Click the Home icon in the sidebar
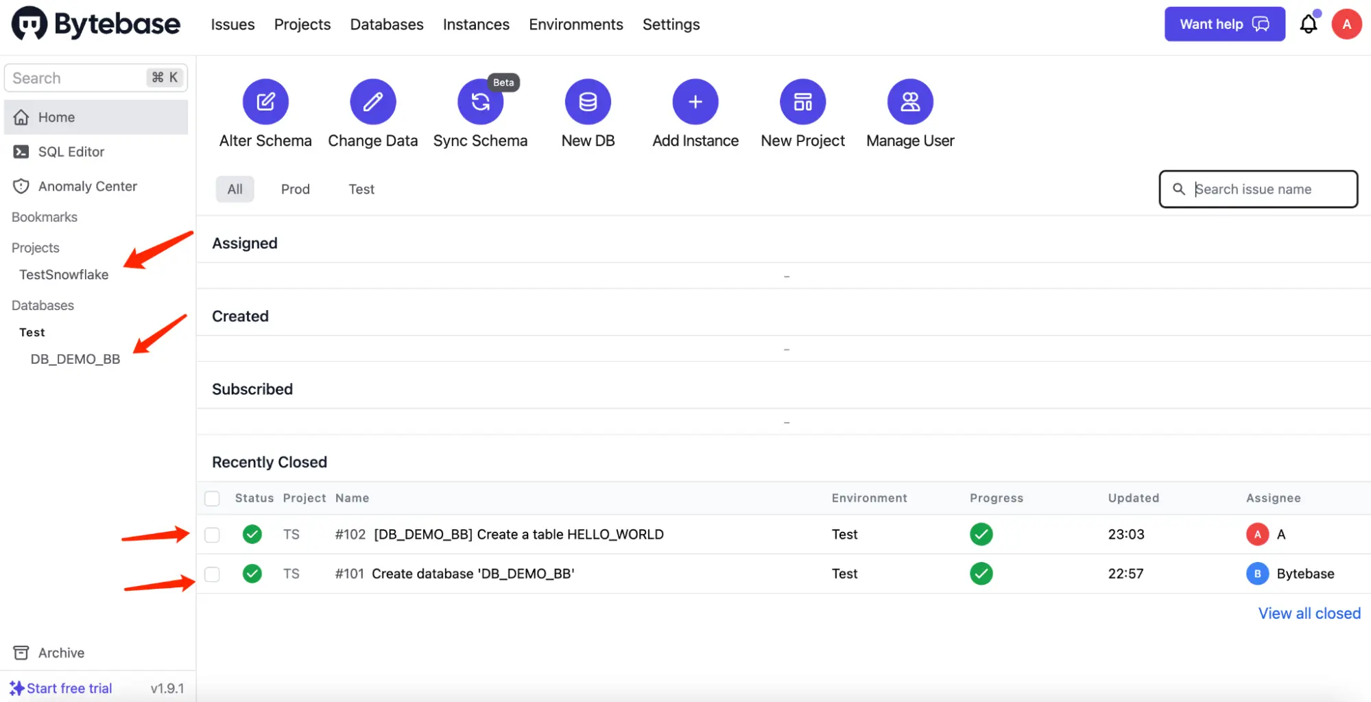The width and height of the screenshot is (1371, 702). tap(21, 117)
